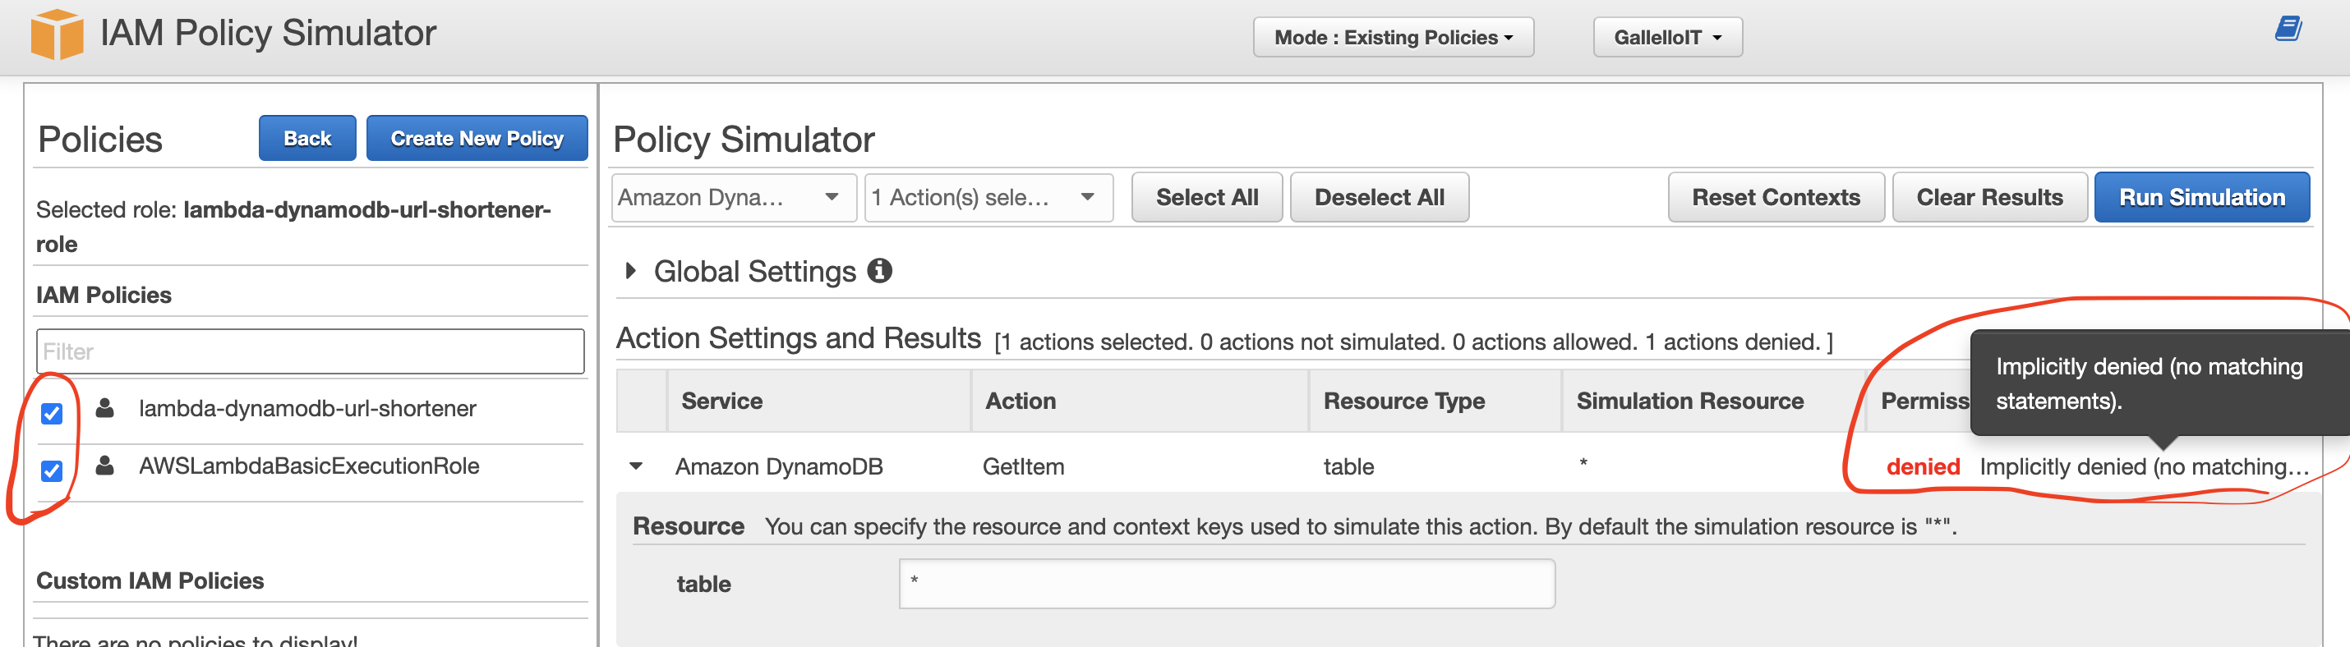
Task: Click the Run Simulation button
Action: [x=2202, y=198]
